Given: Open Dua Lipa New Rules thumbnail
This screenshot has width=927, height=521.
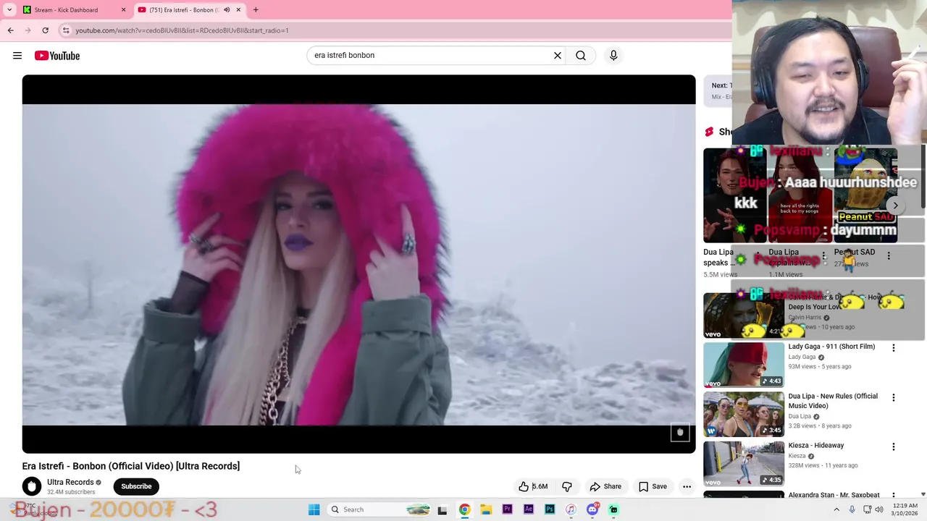Looking at the screenshot, I should [x=744, y=415].
